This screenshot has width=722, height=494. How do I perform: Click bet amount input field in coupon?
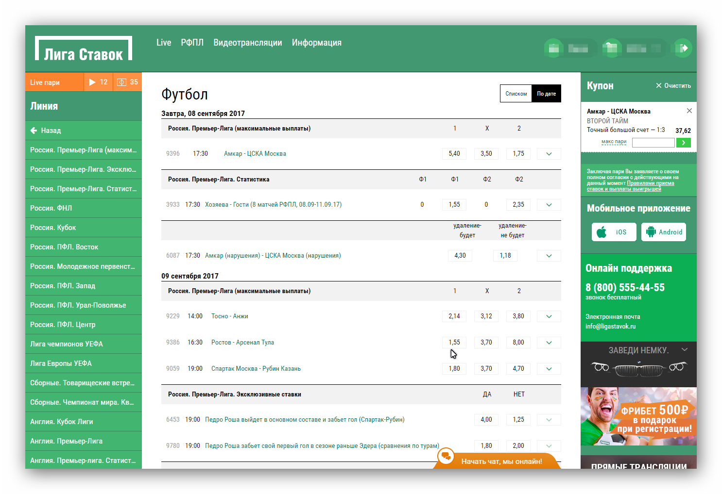coord(653,143)
